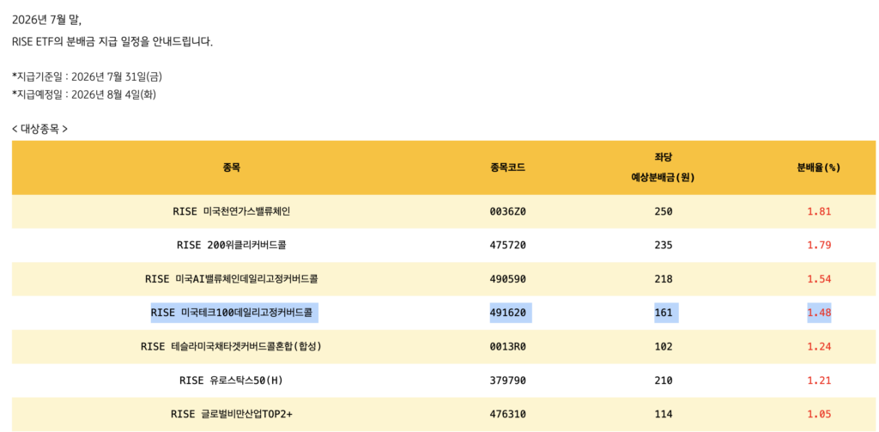879x432 pixels.
Task: Click code cell '476310'
Action: (507, 414)
